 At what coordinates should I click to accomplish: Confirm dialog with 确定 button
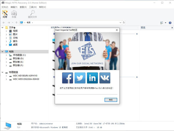111,100
